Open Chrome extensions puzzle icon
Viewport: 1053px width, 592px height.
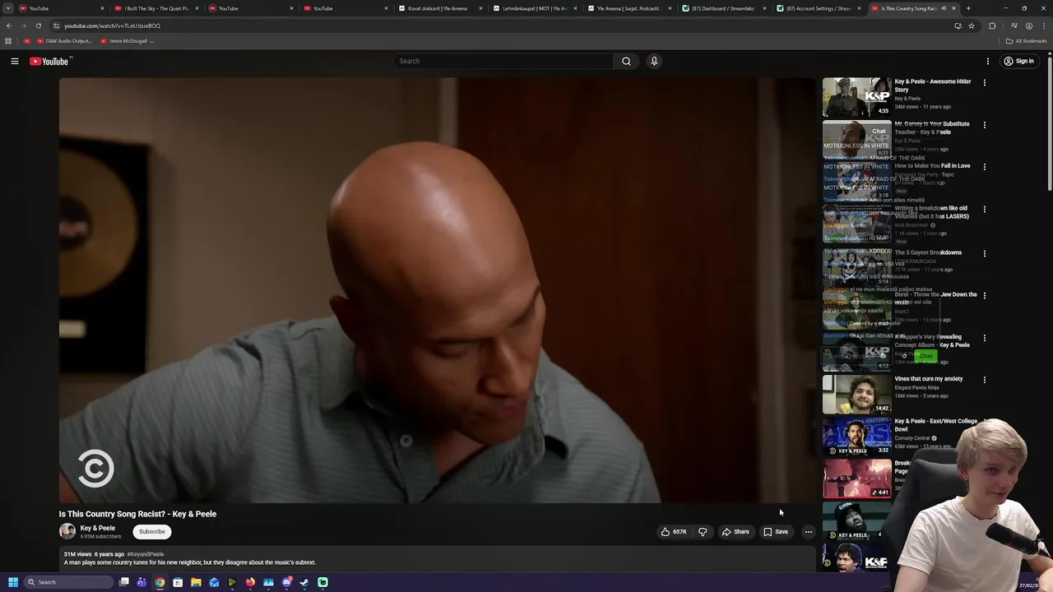coord(992,25)
